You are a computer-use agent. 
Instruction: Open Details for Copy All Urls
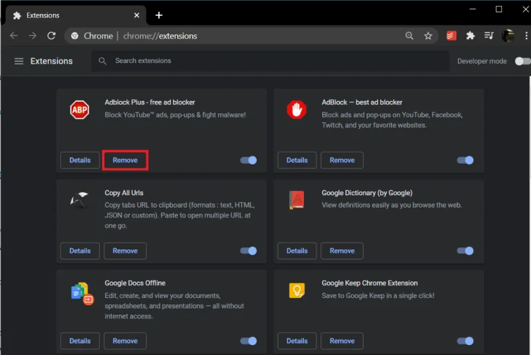(x=80, y=251)
